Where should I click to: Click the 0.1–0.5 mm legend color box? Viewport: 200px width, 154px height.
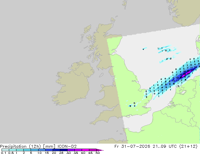click(5, 150)
